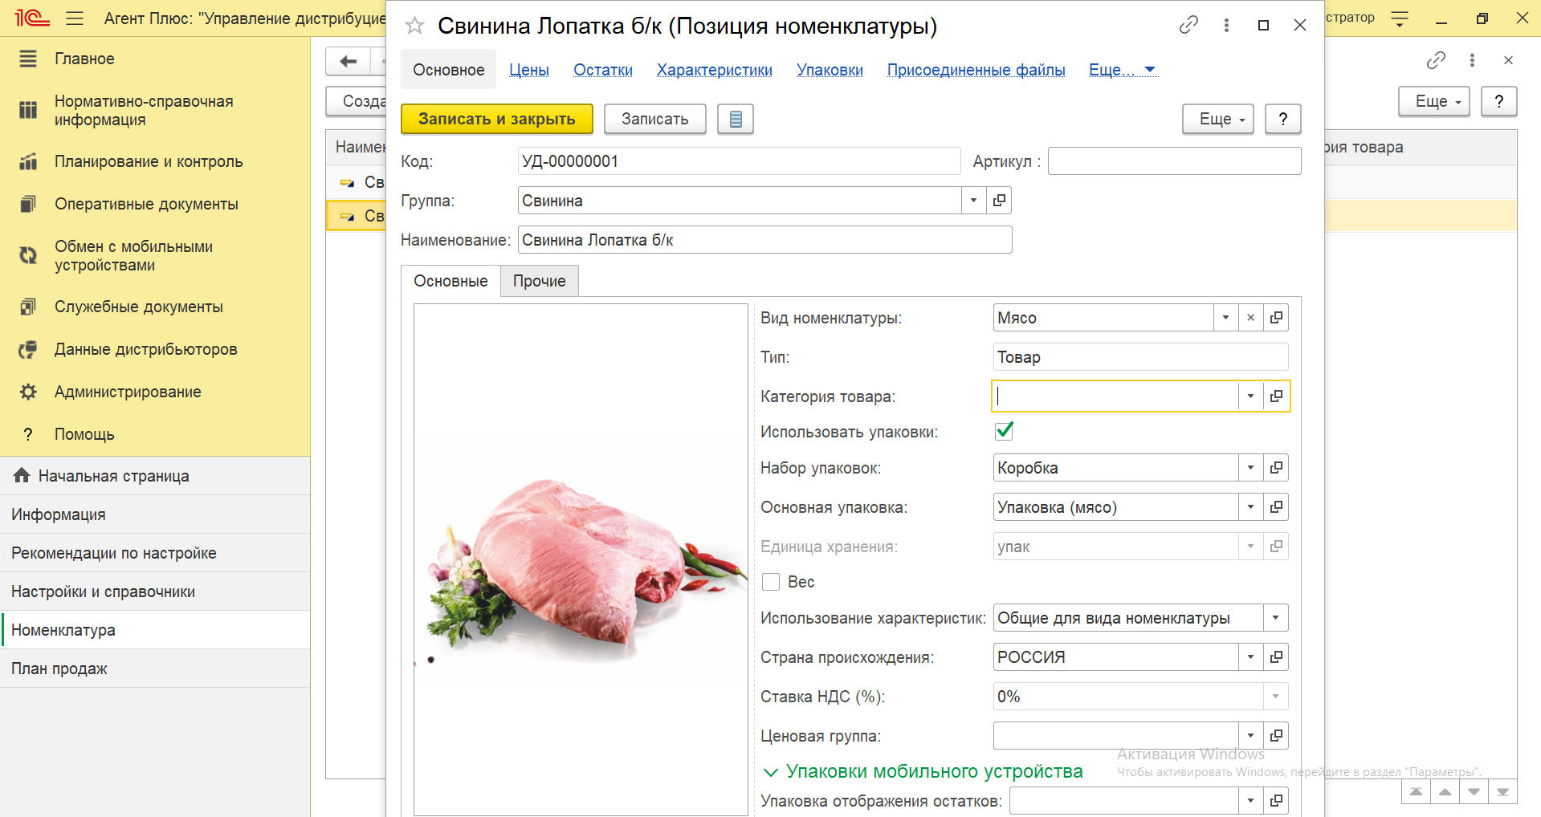Toggle Использовать упаковки checkbox
This screenshot has height=817, width=1541.
[1004, 431]
